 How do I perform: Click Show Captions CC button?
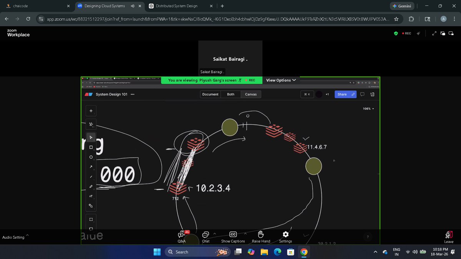pos(233,237)
